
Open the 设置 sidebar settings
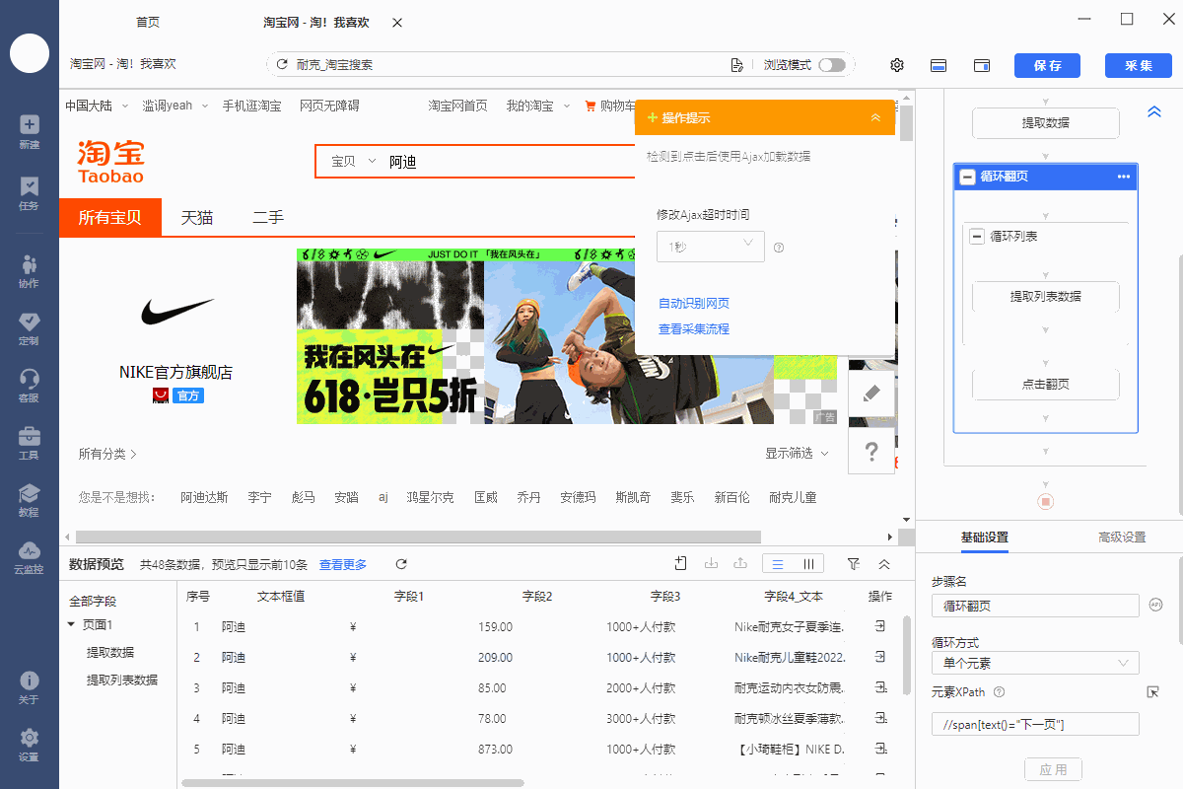click(29, 744)
